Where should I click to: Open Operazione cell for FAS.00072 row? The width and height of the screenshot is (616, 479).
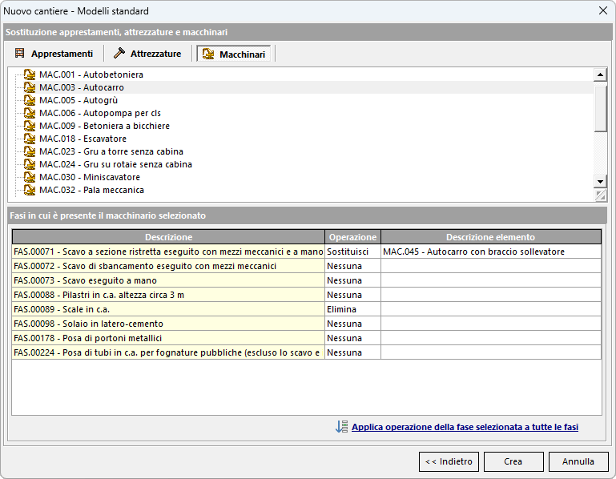(x=352, y=266)
